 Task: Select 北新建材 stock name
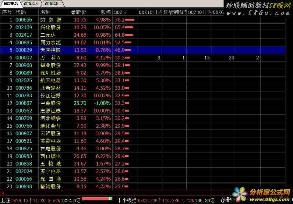coord(51,88)
